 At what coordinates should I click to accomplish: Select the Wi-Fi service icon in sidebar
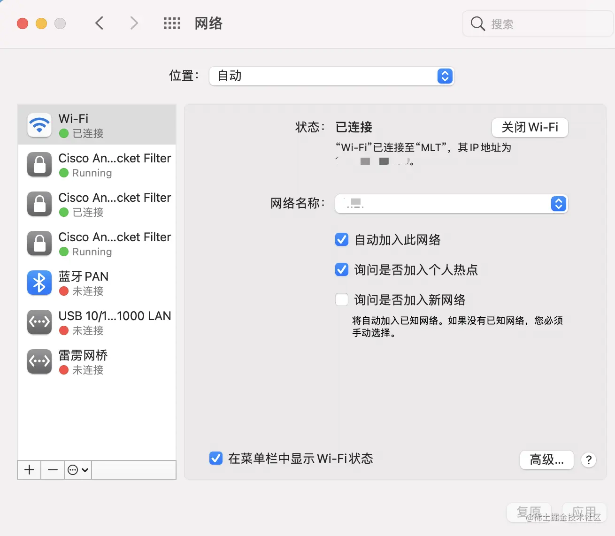pos(39,125)
